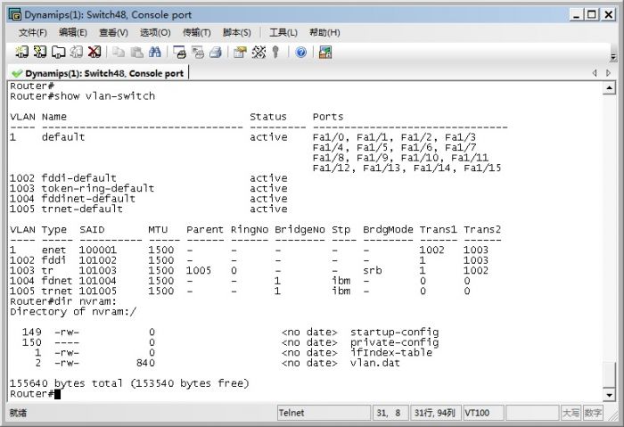
Task: Click the tab scroll right arrow
Action: [608, 73]
